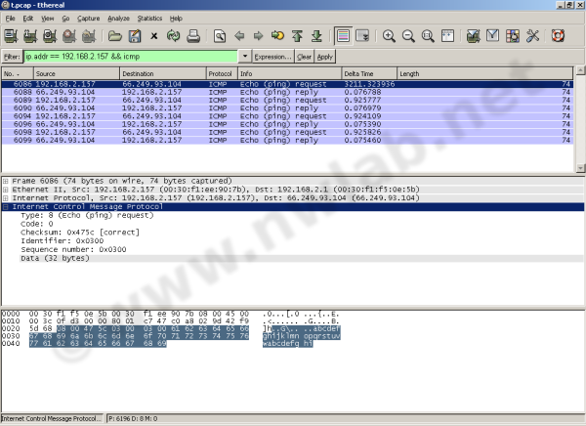Clear the display filter
This screenshot has height=426, width=586.
(304, 57)
